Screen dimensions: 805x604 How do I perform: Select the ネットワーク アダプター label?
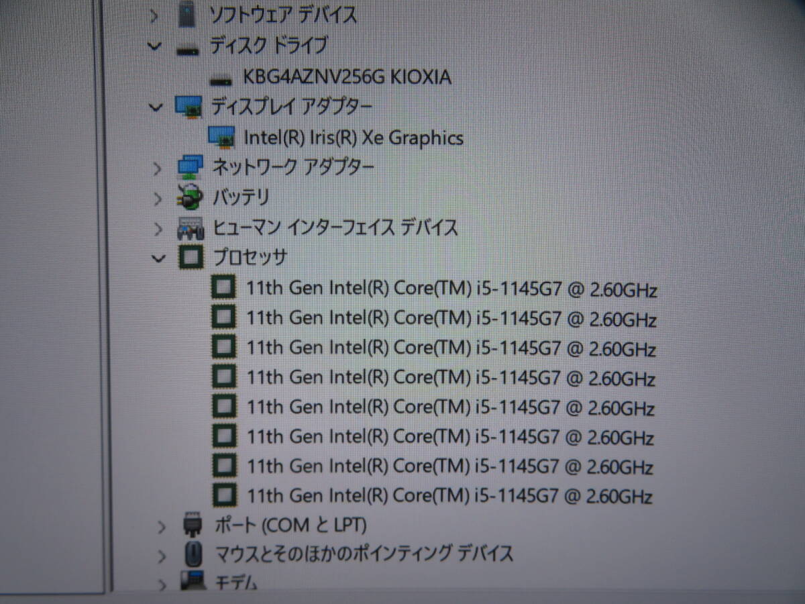click(x=293, y=166)
